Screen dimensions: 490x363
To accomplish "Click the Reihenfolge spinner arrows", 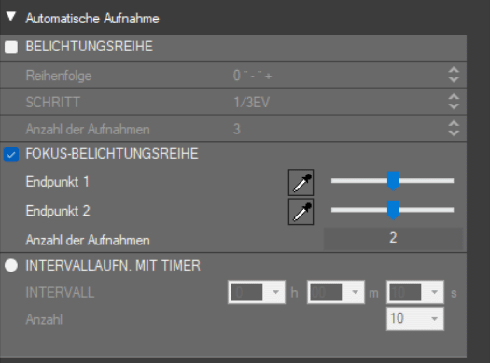I will [x=454, y=75].
